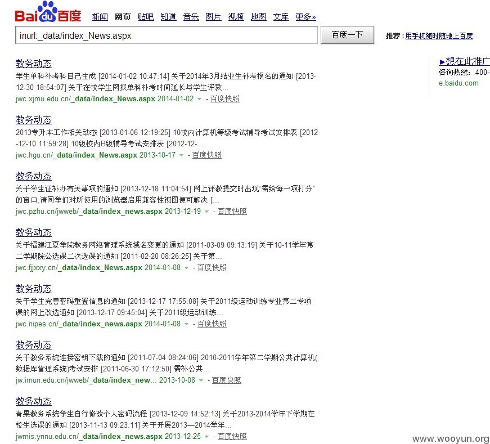The height and width of the screenshot is (444, 490).
Task: Click snippet 关于福建江夏学院教务网络管理系统域名变更的通知
Action: coord(100,245)
